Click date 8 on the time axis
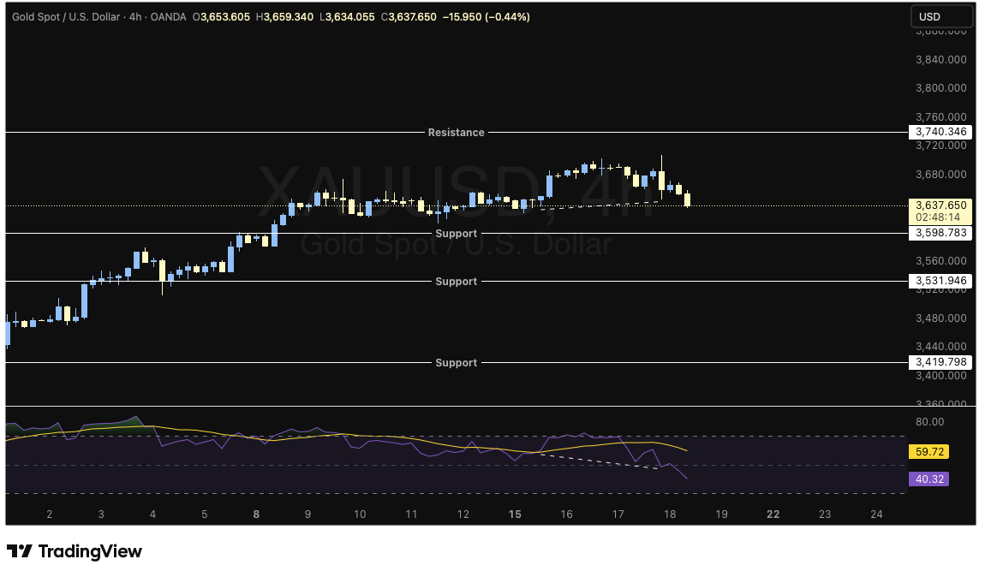This screenshot has width=985, height=577. [256, 515]
